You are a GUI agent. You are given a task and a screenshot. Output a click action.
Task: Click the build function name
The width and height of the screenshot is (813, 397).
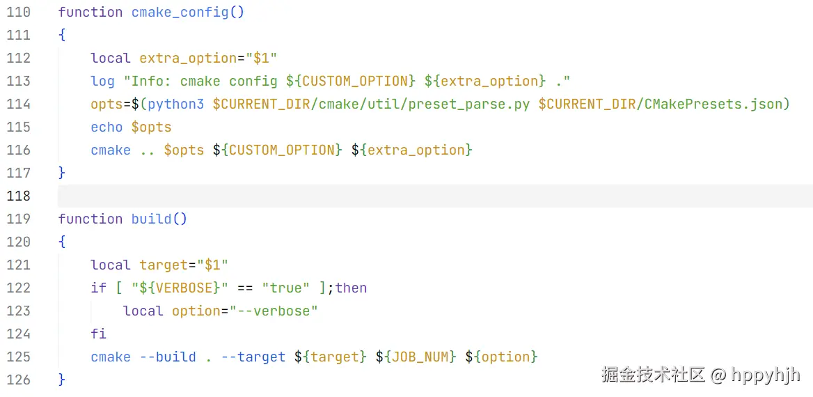tap(151, 219)
